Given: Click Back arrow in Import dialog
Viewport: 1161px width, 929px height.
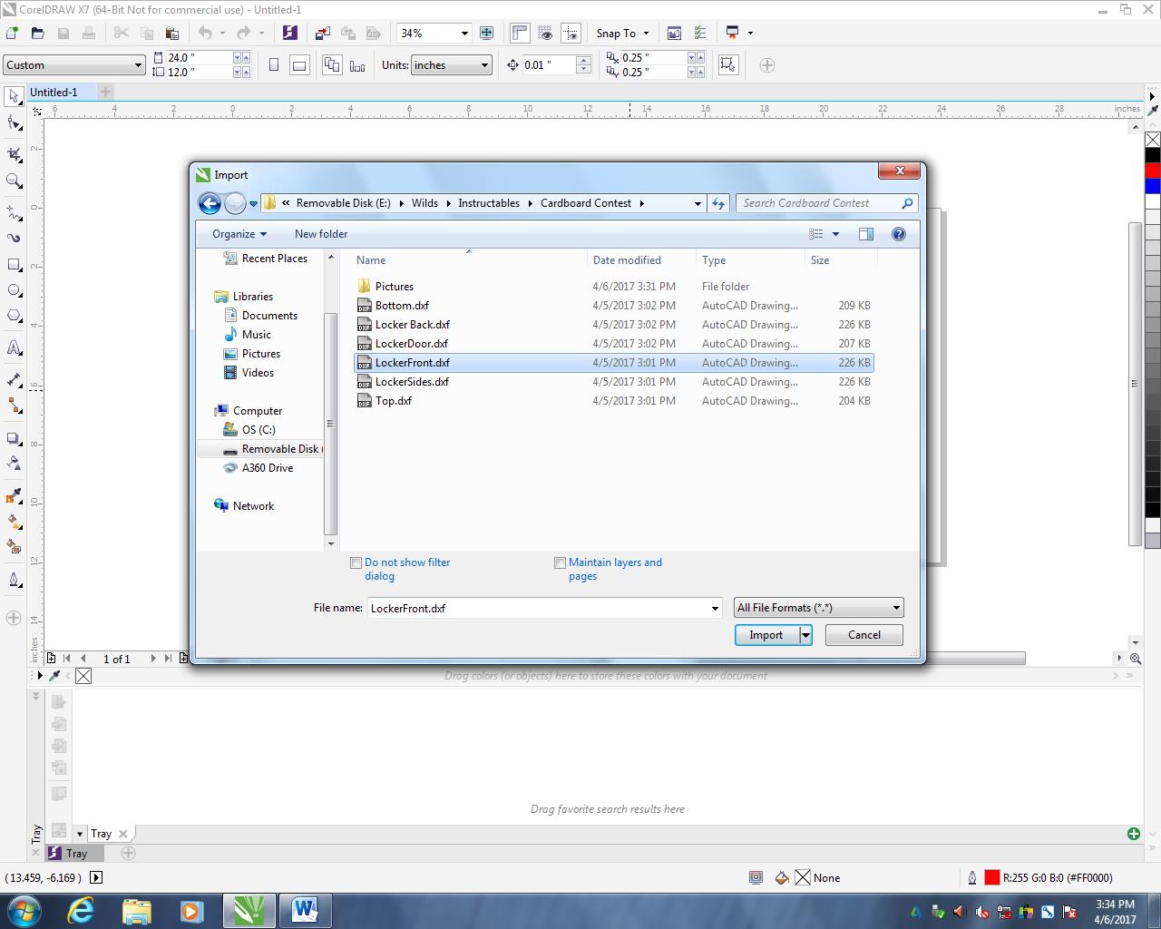Looking at the screenshot, I should tap(210, 203).
